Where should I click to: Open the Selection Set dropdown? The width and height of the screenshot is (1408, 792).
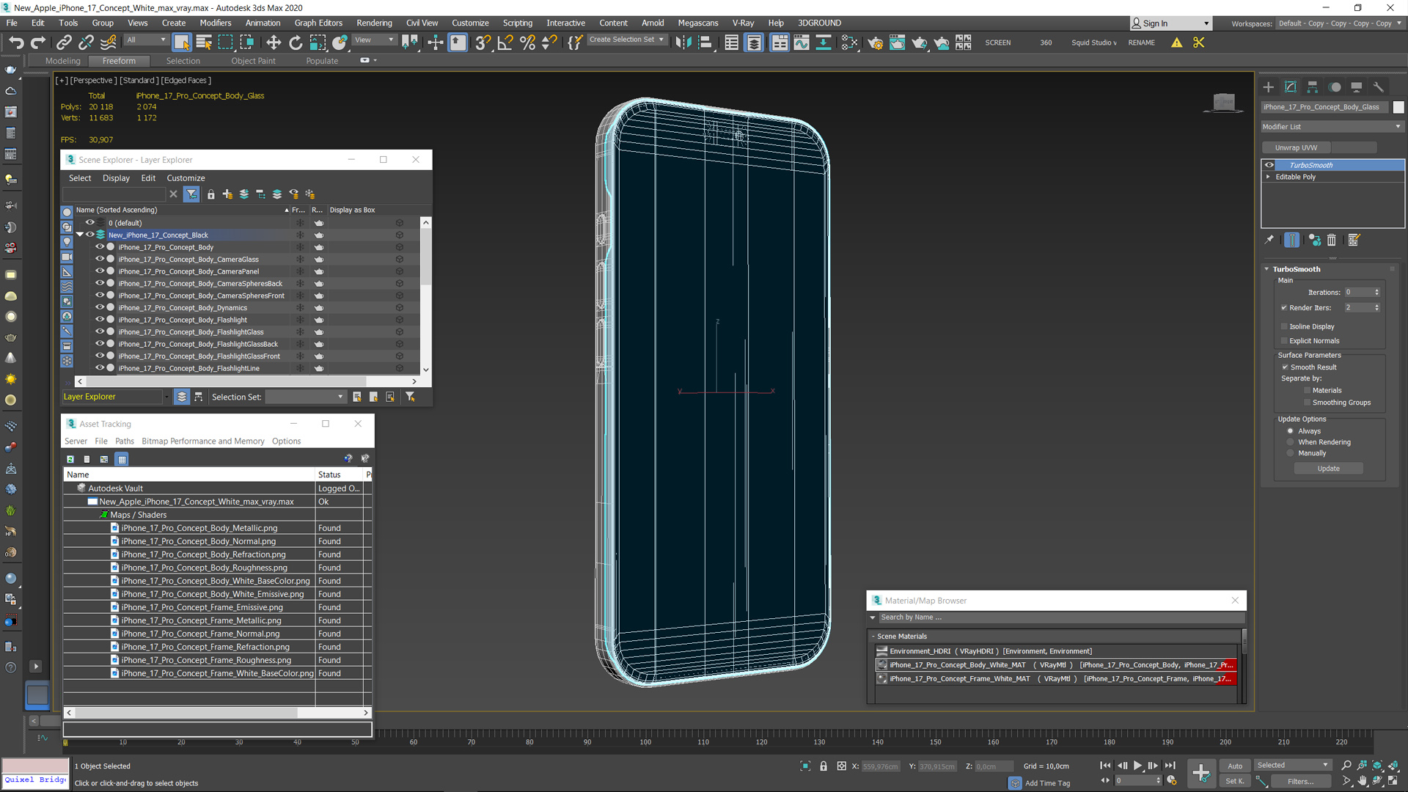pos(305,397)
